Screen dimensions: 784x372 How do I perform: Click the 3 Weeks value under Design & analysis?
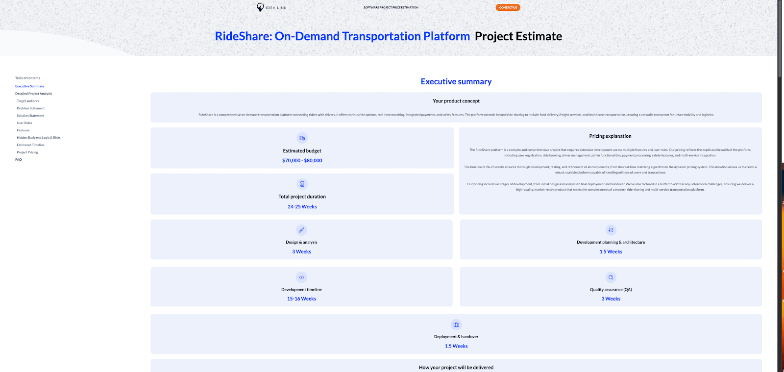pos(302,252)
